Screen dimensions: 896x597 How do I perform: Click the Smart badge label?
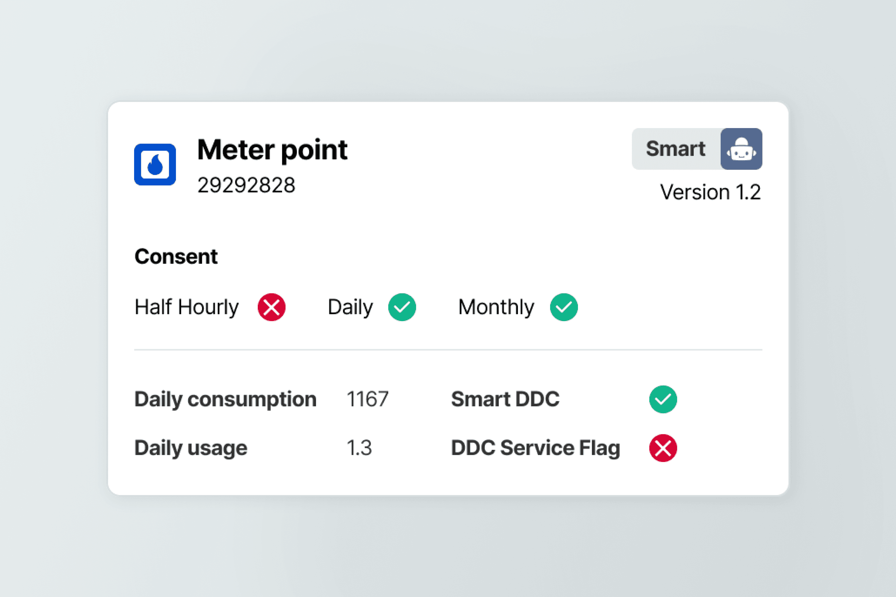point(675,149)
